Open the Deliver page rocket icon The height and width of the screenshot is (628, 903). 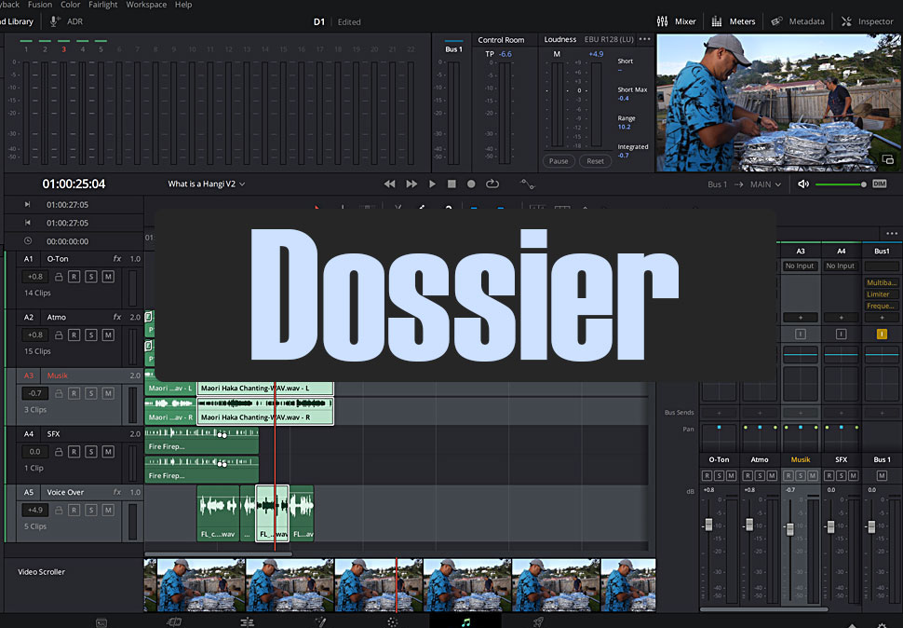click(x=538, y=621)
